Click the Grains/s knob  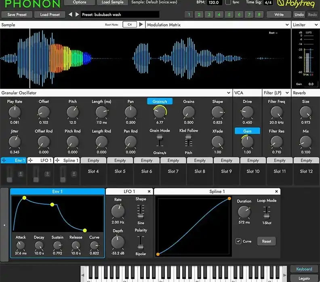click(160, 112)
